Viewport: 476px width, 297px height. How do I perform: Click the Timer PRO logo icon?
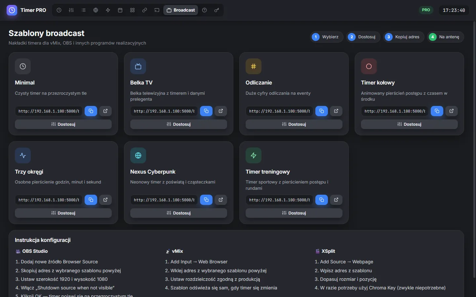click(x=12, y=10)
